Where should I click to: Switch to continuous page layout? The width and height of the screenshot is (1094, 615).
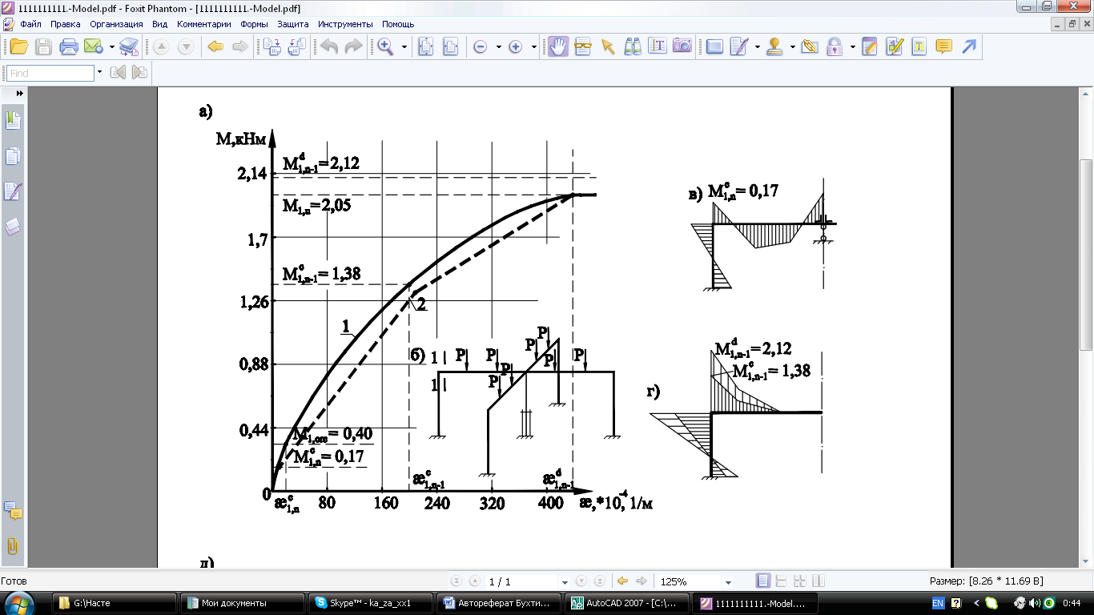pyautogui.click(x=782, y=581)
